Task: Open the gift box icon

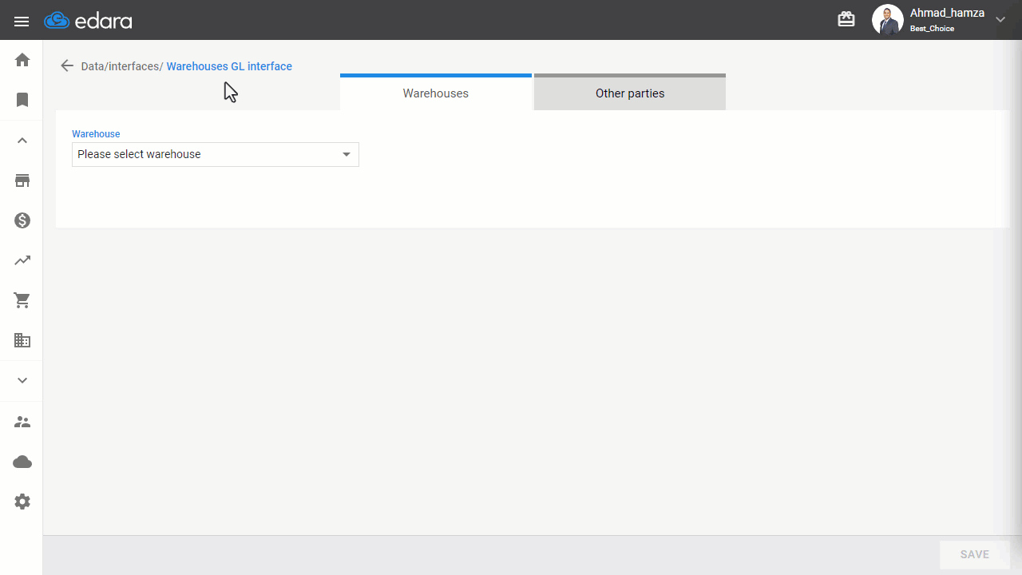Action: (846, 19)
